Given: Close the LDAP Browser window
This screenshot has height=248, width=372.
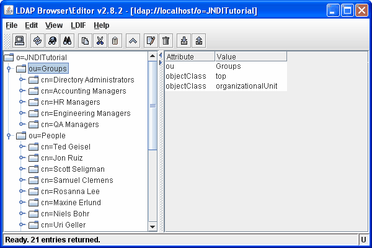Looking at the screenshot, I should point(361,11).
